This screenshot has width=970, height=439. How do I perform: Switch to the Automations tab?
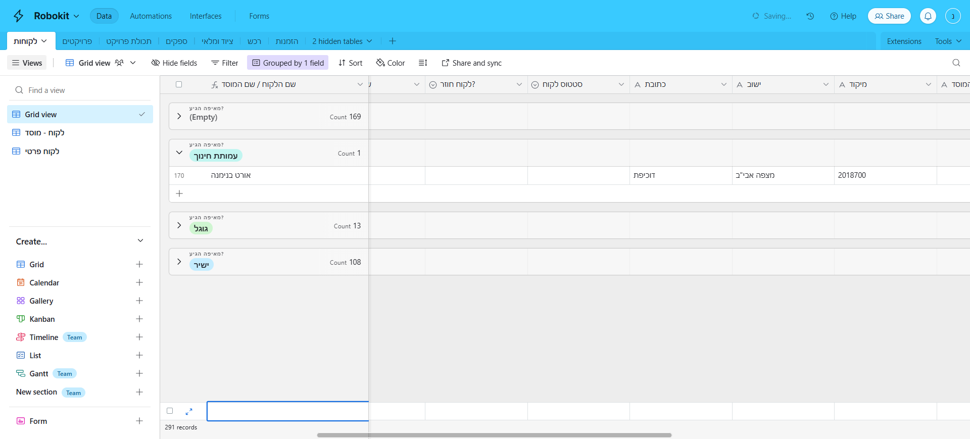coord(151,16)
